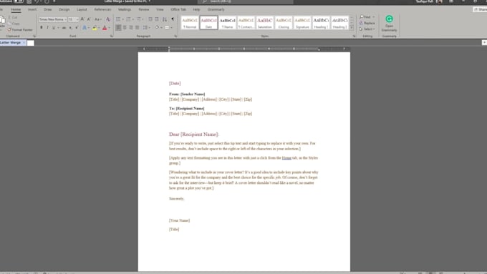Click the search box in title bar

pos(246,1)
